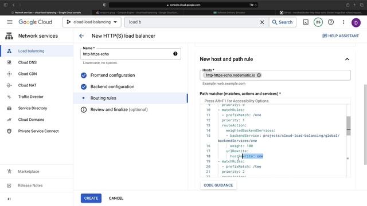367x206 pixels.
Task: Click the Traffic Director sidebar icon
Action: pos(9,97)
